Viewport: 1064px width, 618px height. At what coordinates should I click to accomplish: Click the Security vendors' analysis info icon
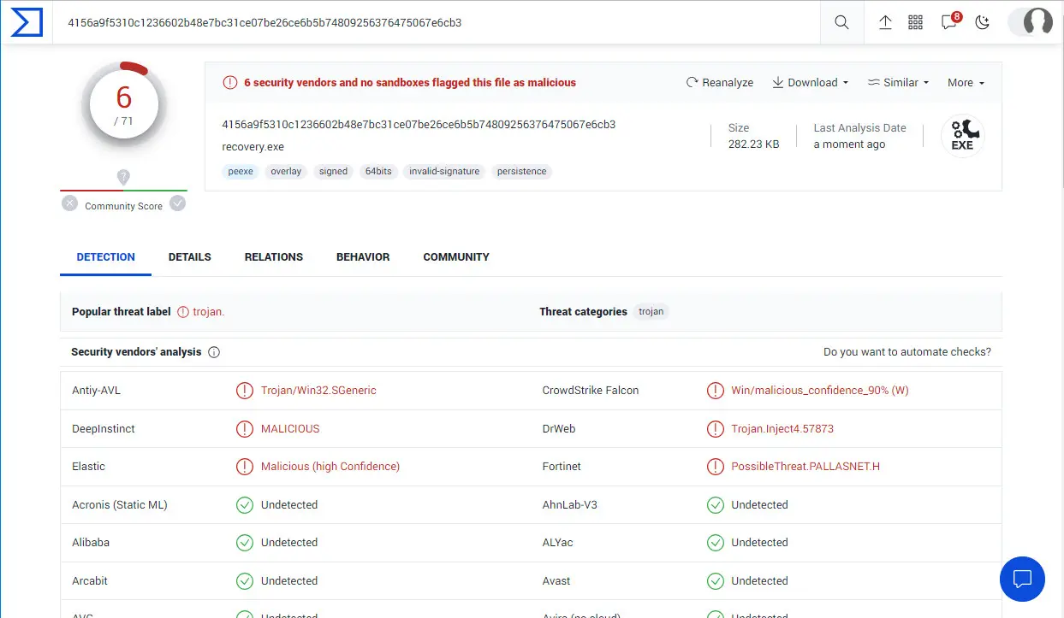pos(214,352)
